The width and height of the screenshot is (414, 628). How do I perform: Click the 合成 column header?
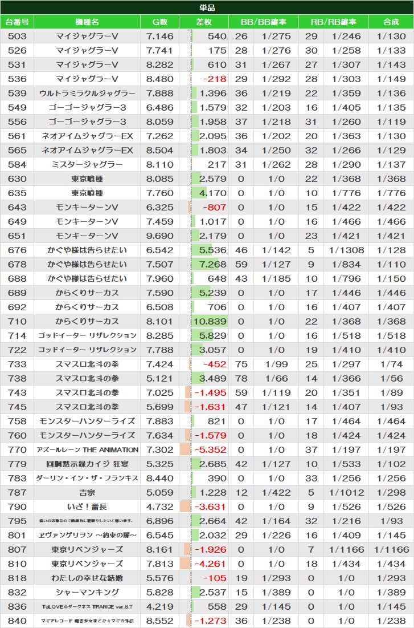click(391, 22)
